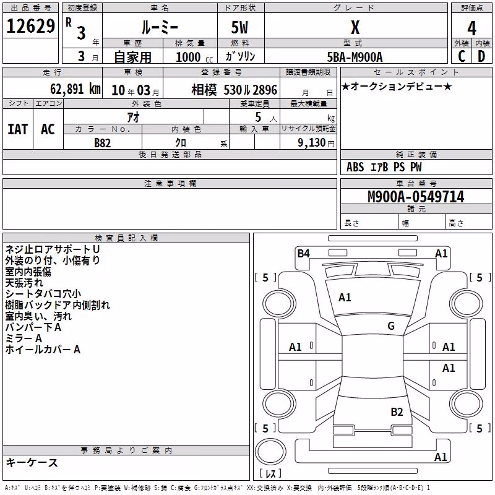The image size is (495, 495).
Task: Click the door type value 5W
Action: click(x=240, y=27)
